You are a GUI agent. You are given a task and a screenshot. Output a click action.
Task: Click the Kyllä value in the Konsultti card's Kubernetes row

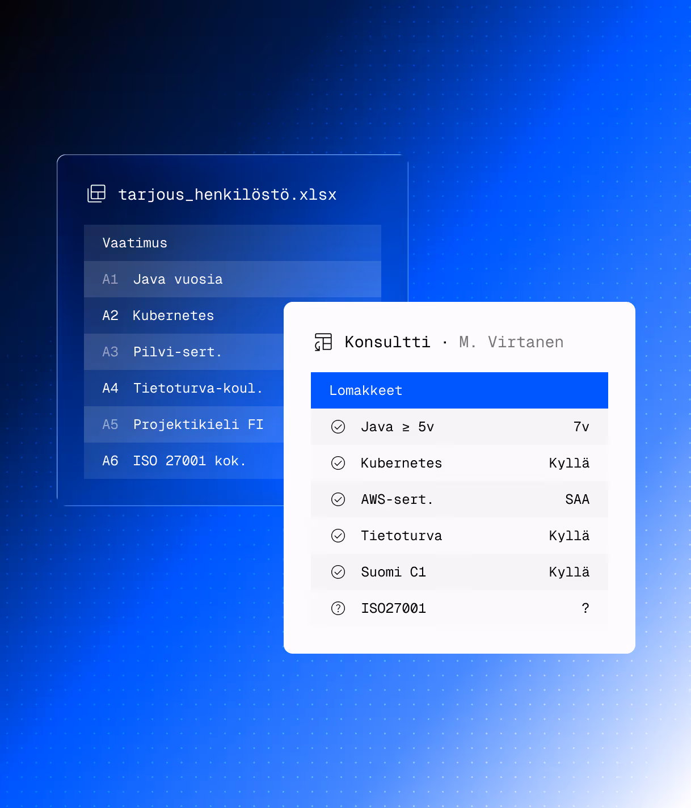coord(570,463)
